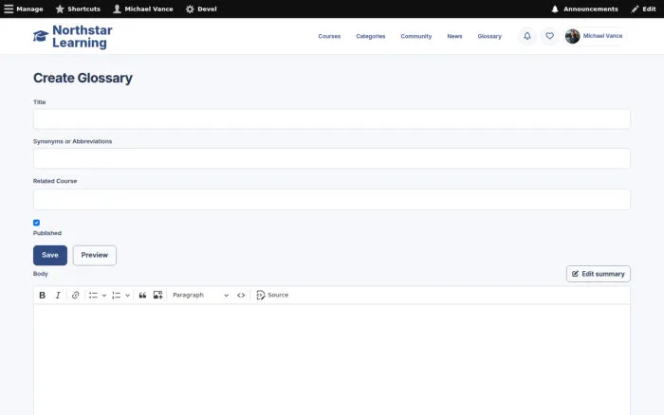Focus the Title input field
This screenshot has width=664, height=415.
click(x=332, y=118)
